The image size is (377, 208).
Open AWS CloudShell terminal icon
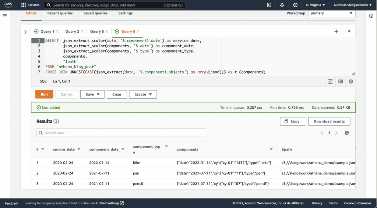pyautogui.click(x=269, y=5)
